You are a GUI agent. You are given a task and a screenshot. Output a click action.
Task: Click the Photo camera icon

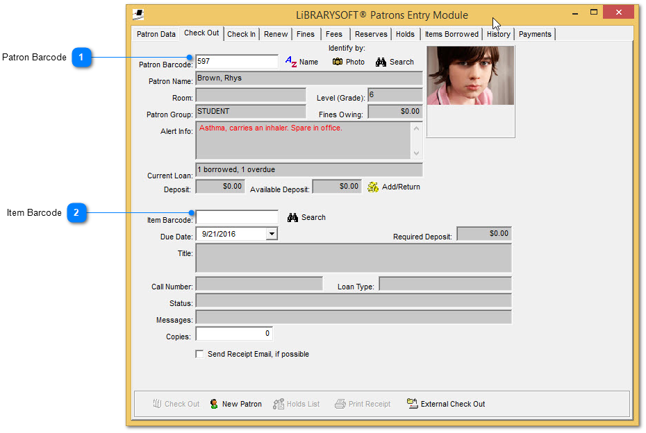coord(338,62)
